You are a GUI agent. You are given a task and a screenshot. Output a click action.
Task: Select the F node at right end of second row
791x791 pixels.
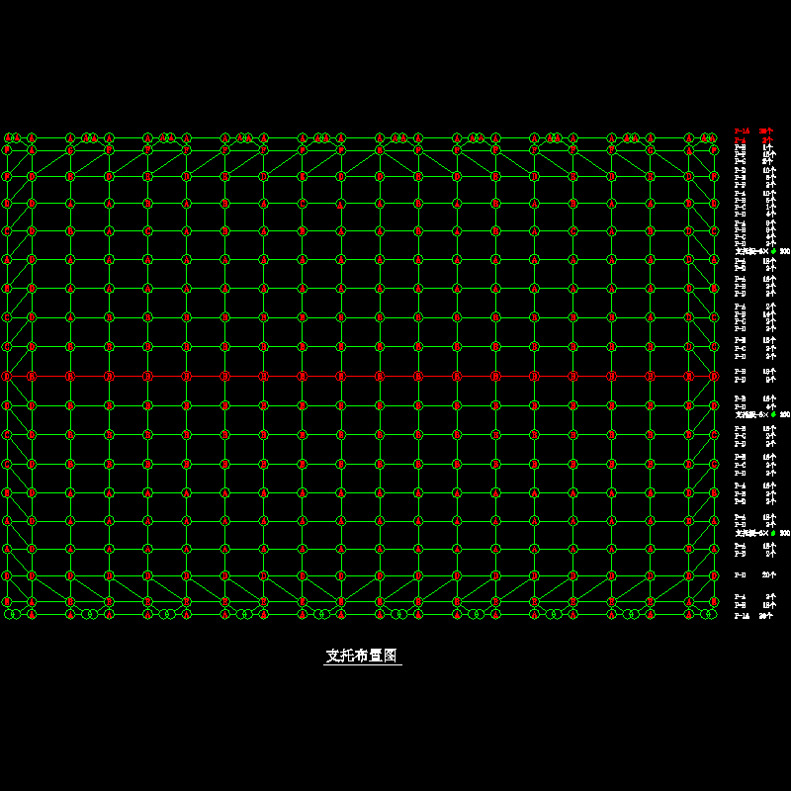(714, 150)
